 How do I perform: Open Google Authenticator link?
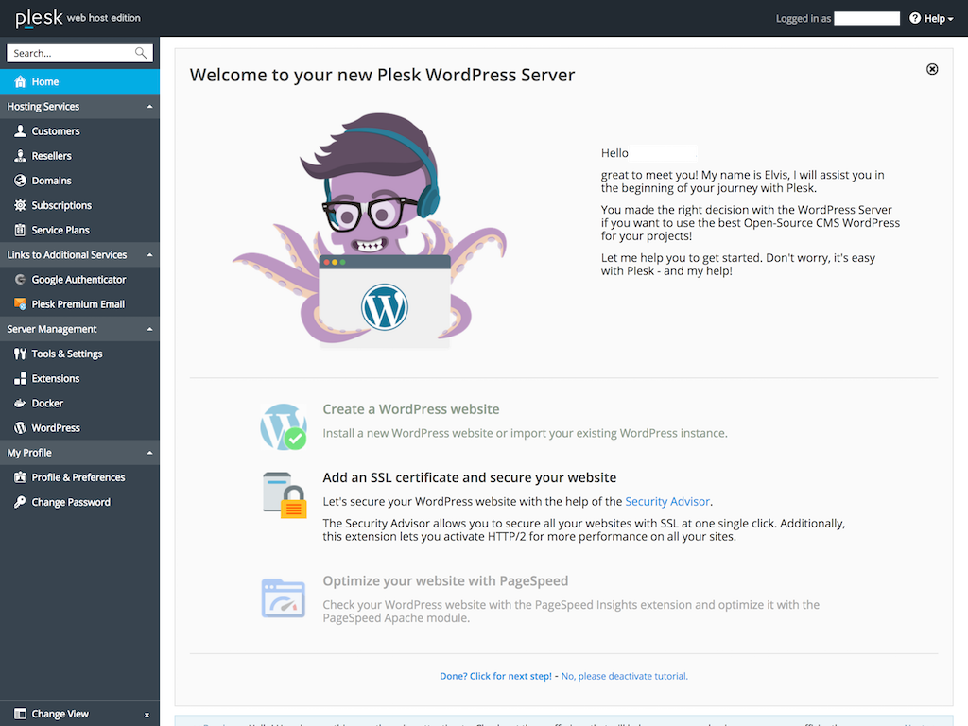pos(79,279)
